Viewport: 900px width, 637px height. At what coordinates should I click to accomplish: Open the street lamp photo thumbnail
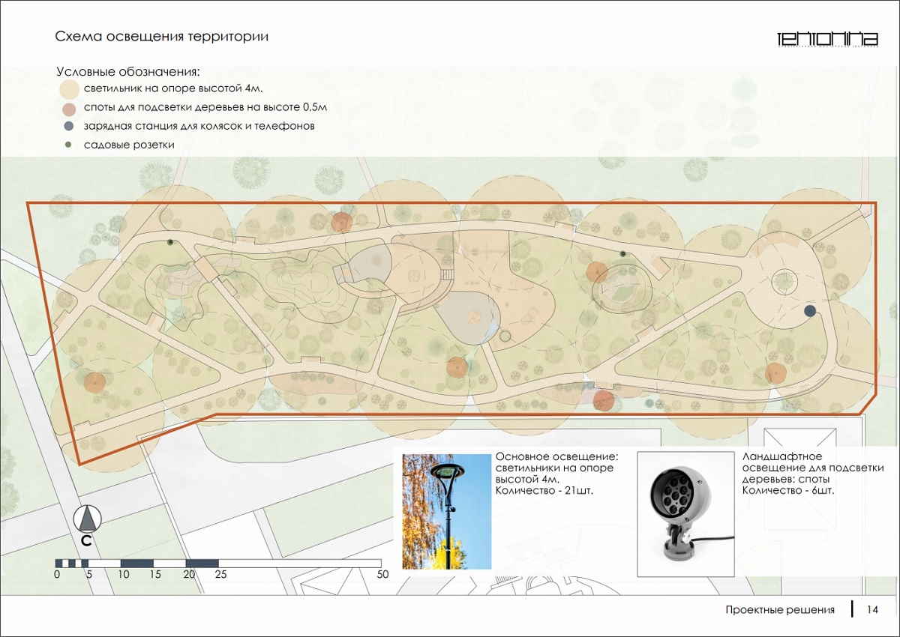pos(446,510)
